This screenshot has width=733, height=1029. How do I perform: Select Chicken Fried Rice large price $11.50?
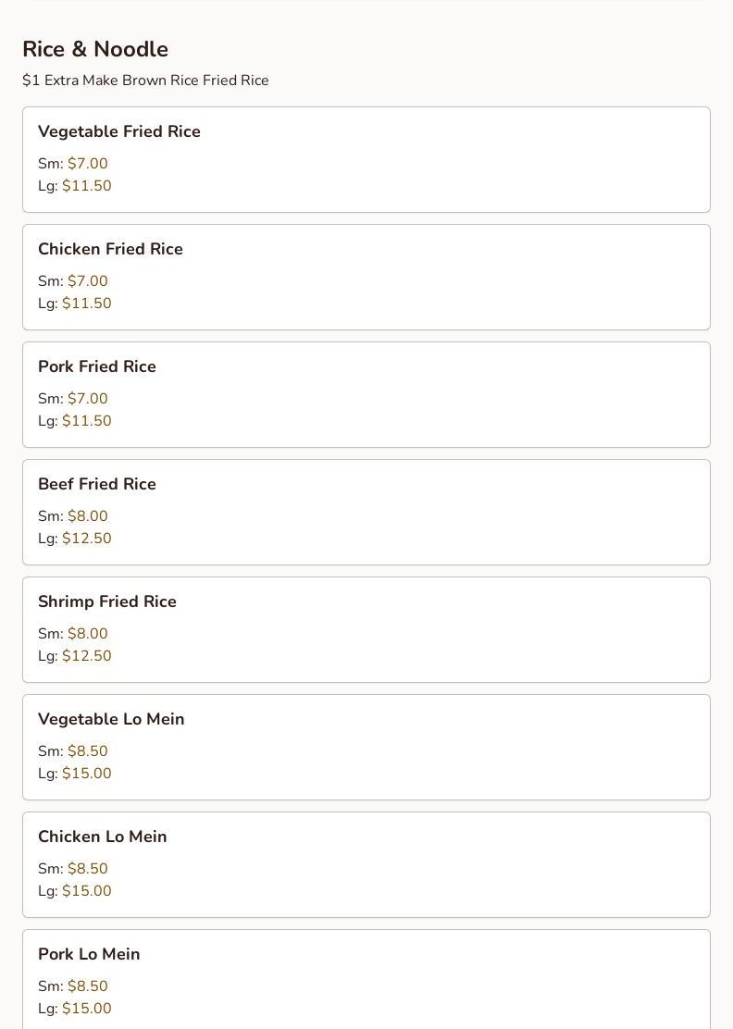tap(86, 304)
